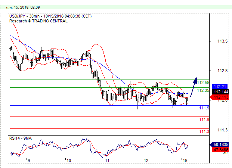The image size is (232, 168).
Task: Click the 111.6 red support label
Action: click(x=204, y=119)
